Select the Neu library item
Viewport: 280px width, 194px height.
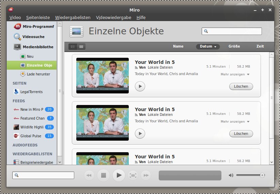pos(32,56)
